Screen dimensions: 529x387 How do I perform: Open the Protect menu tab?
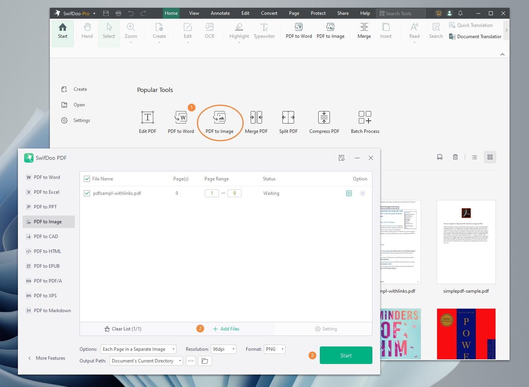point(318,13)
